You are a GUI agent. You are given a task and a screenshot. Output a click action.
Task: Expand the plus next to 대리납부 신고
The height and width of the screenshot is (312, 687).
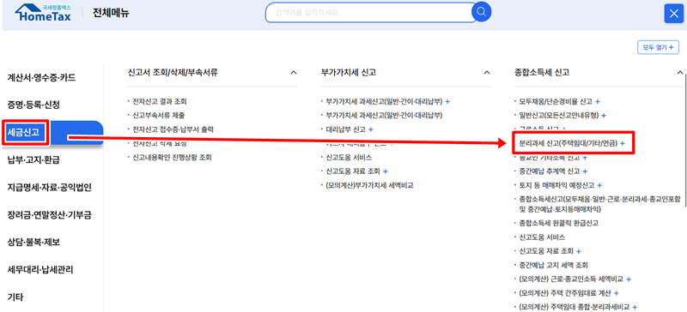pyautogui.click(x=371, y=129)
